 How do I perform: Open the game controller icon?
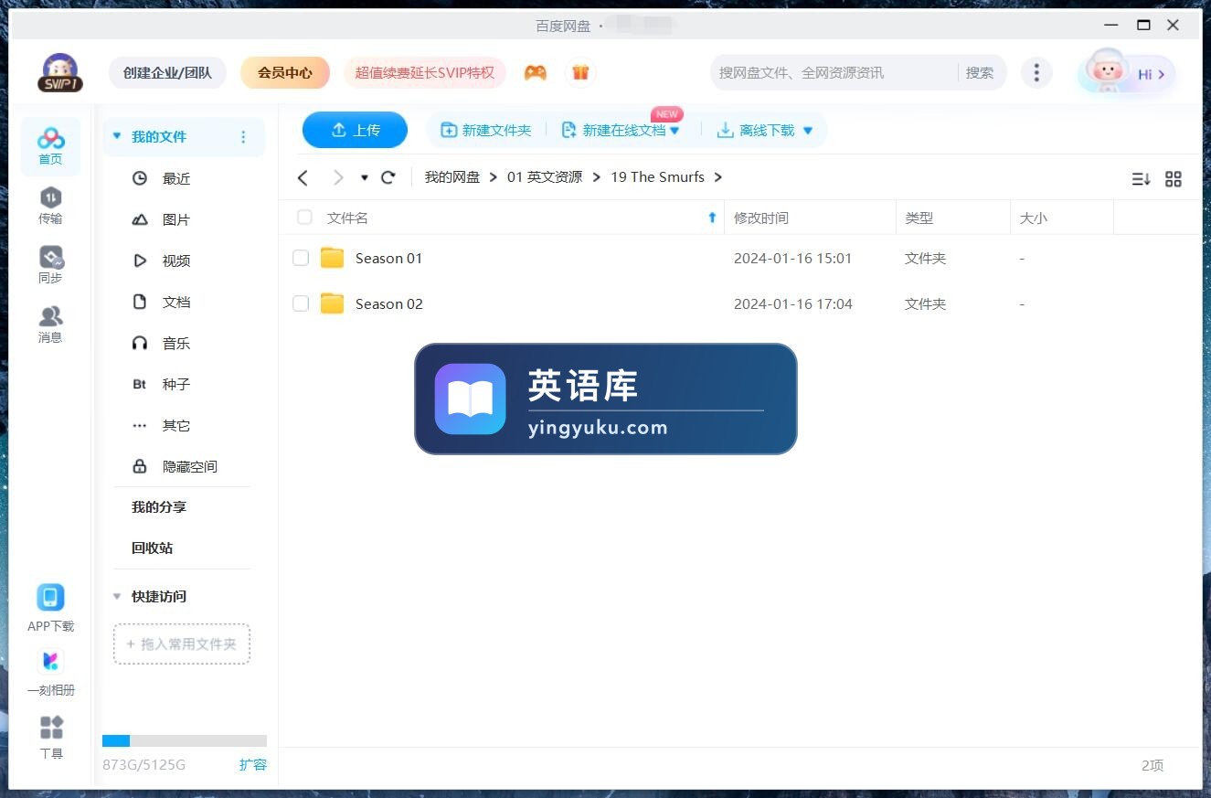pyautogui.click(x=536, y=72)
